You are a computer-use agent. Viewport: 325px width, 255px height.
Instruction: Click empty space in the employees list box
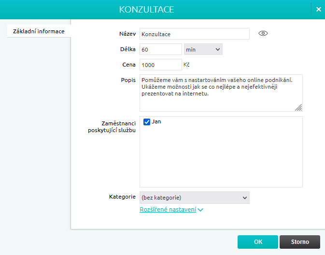(x=221, y=159)
